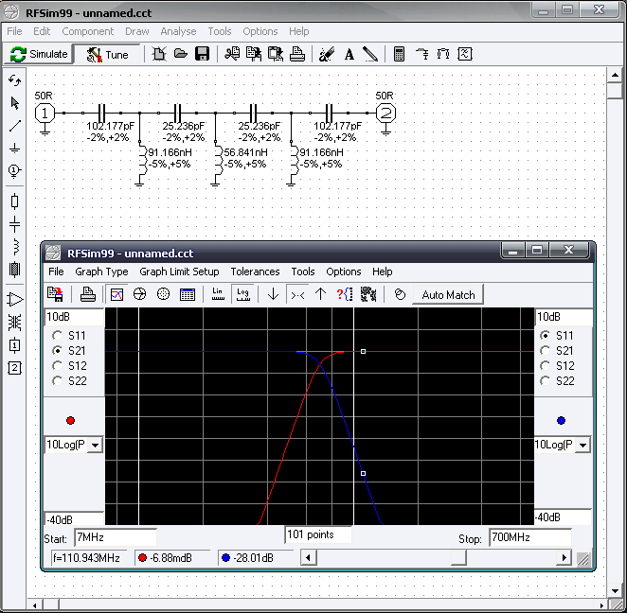627x613 pixels.
Task: Place an inductor from the sidebar
Action: click(x=15, y=247)
